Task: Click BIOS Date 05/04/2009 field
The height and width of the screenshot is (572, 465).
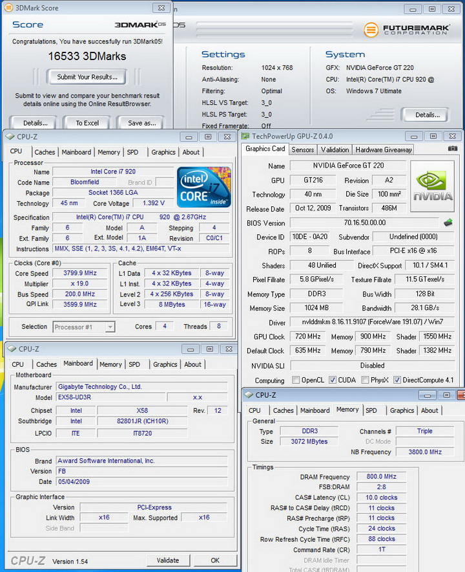Action: [x=142, y=481]
